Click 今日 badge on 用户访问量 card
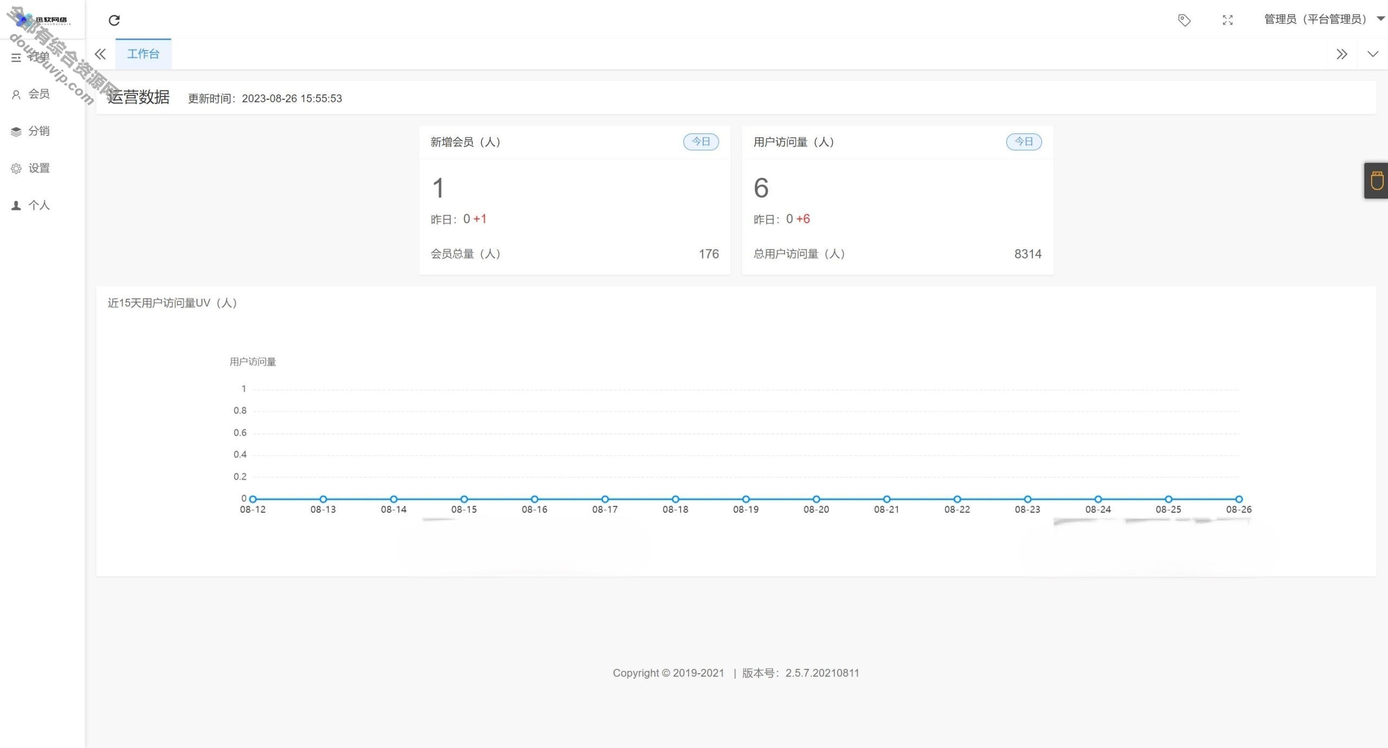Screen dimensions: 1388x748 [x=1024, y=141]
